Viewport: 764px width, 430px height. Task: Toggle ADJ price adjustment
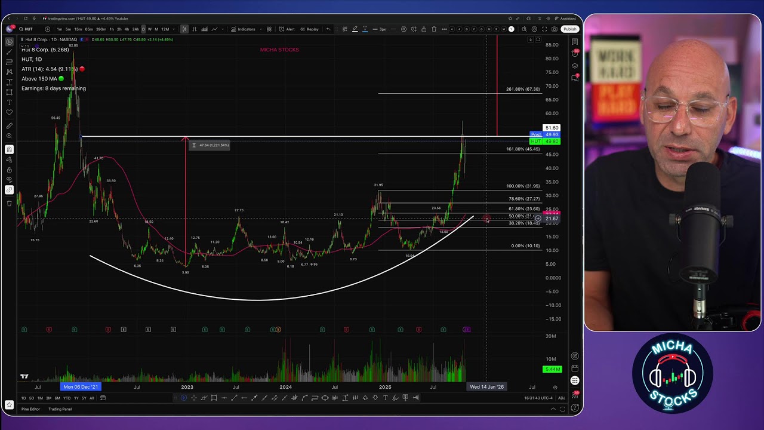point(562,398)
